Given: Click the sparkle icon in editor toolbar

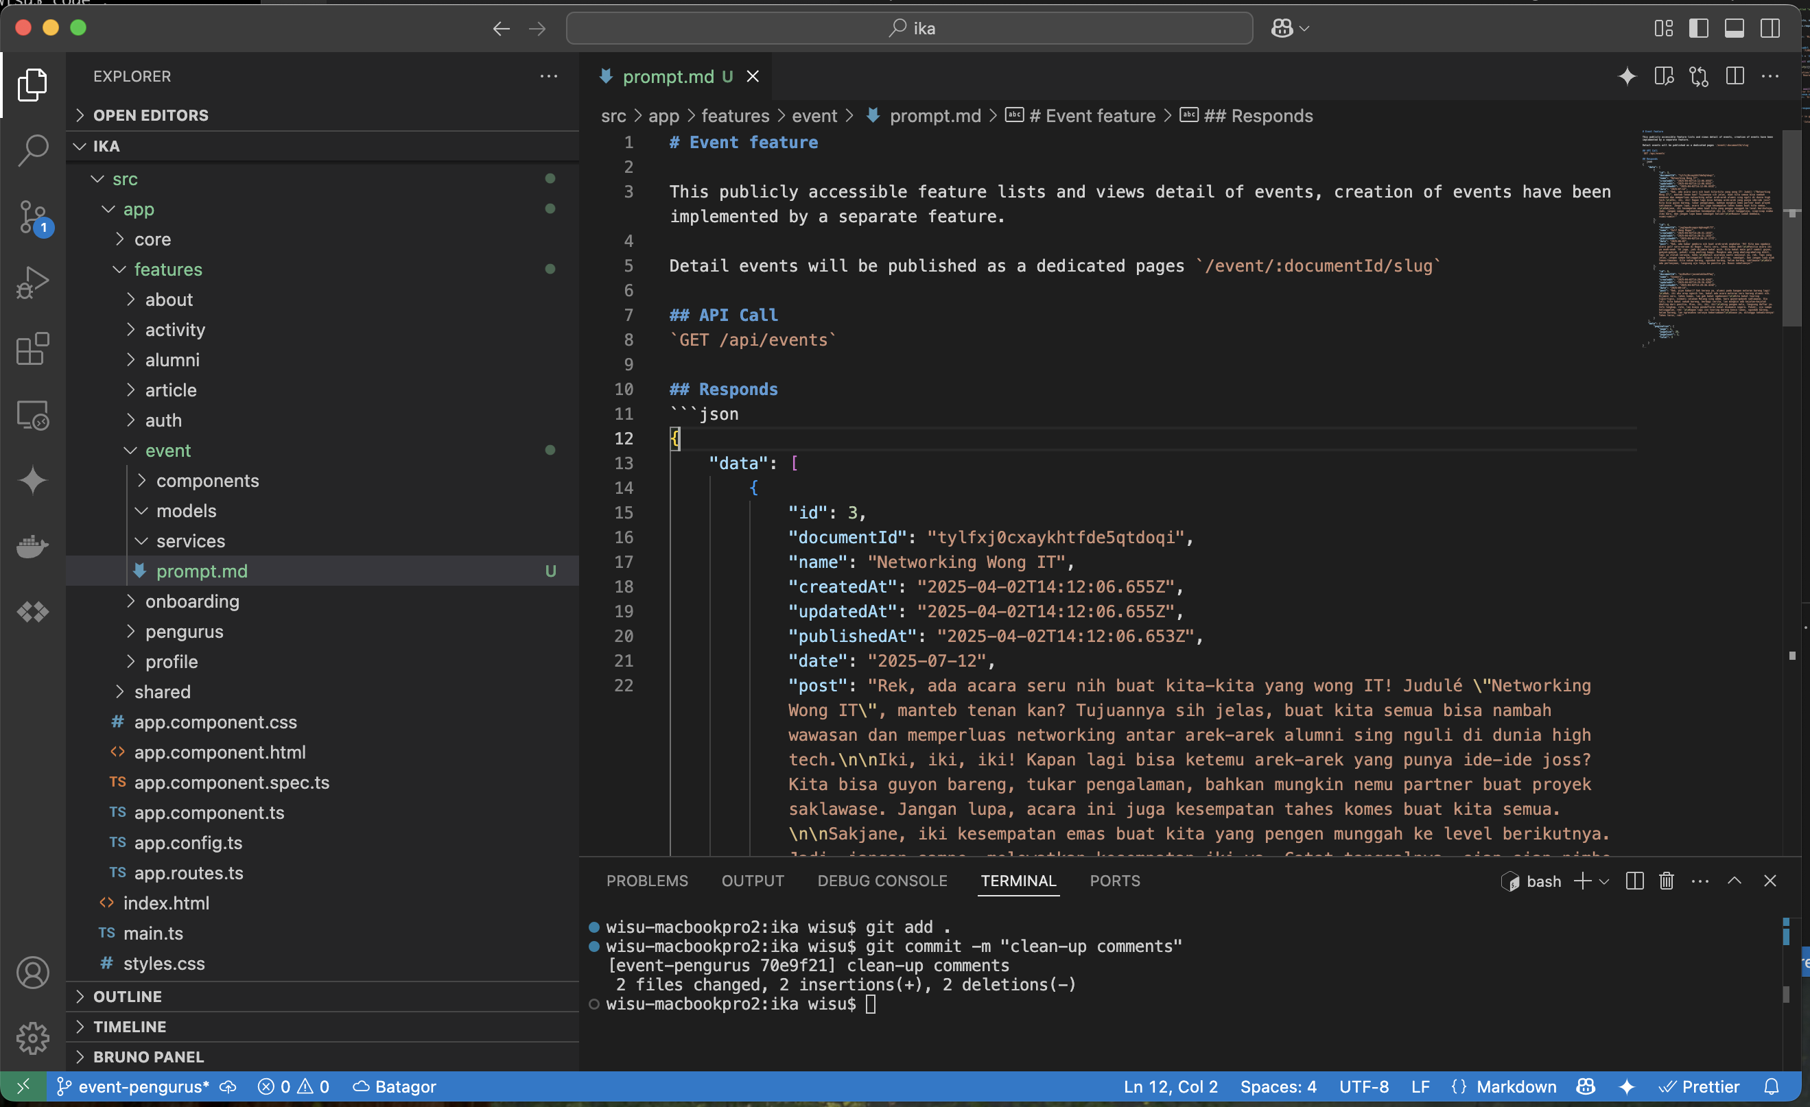Looking at the screenshot, I should point(1627,76).
